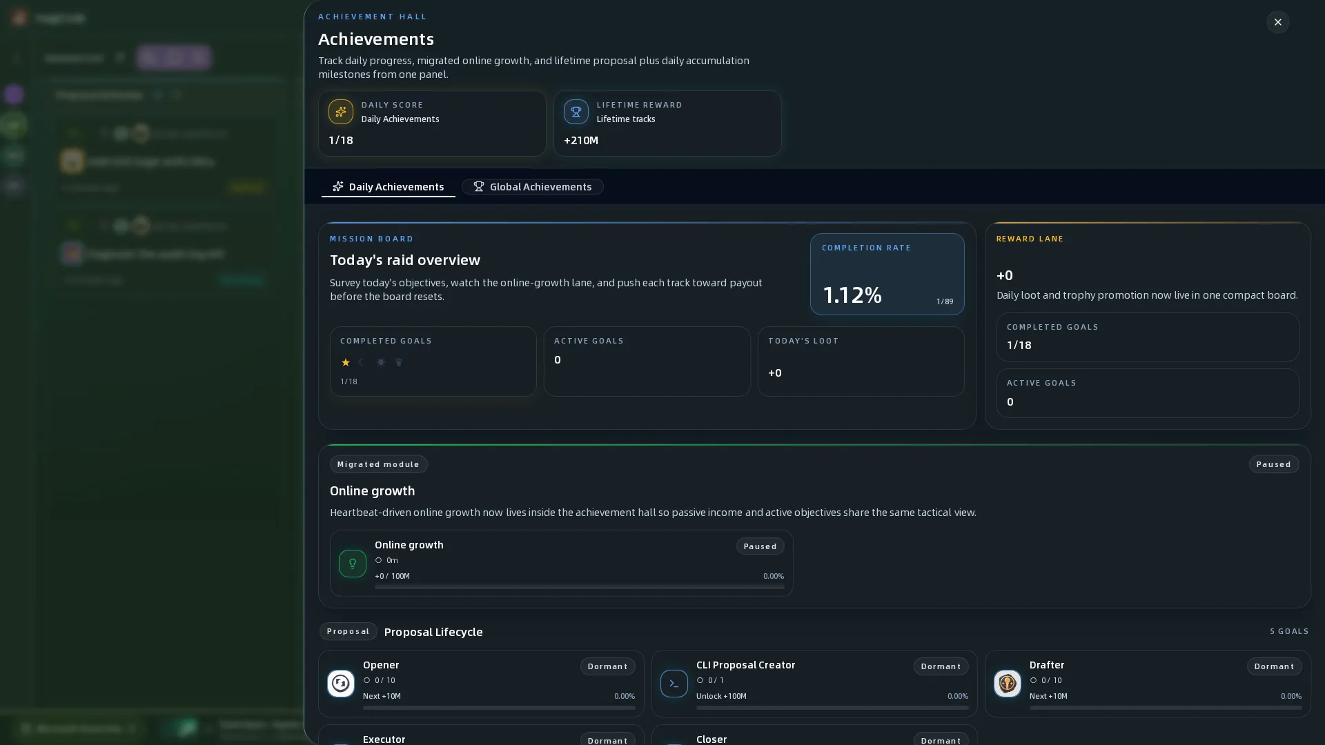
Task: Click the Lifetime Reward trophy icon
Action: tap(576, 112)
